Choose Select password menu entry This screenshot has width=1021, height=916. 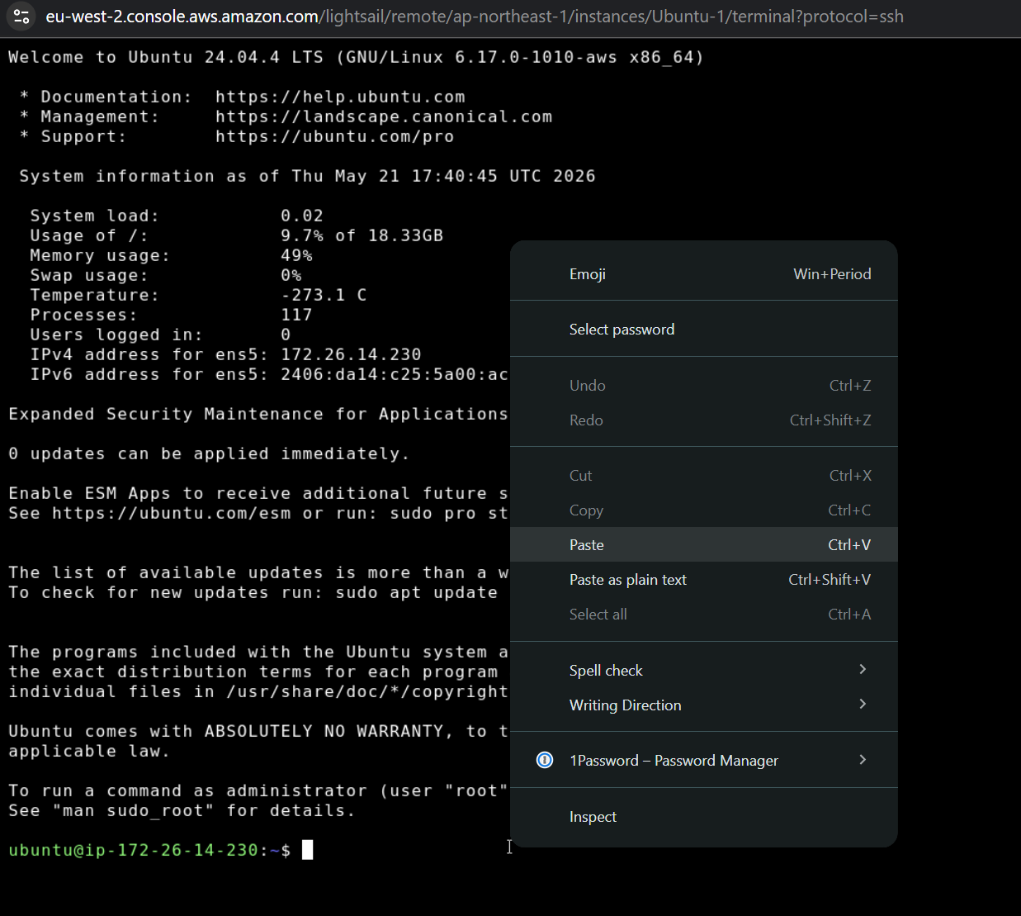(x=703, y=330)
